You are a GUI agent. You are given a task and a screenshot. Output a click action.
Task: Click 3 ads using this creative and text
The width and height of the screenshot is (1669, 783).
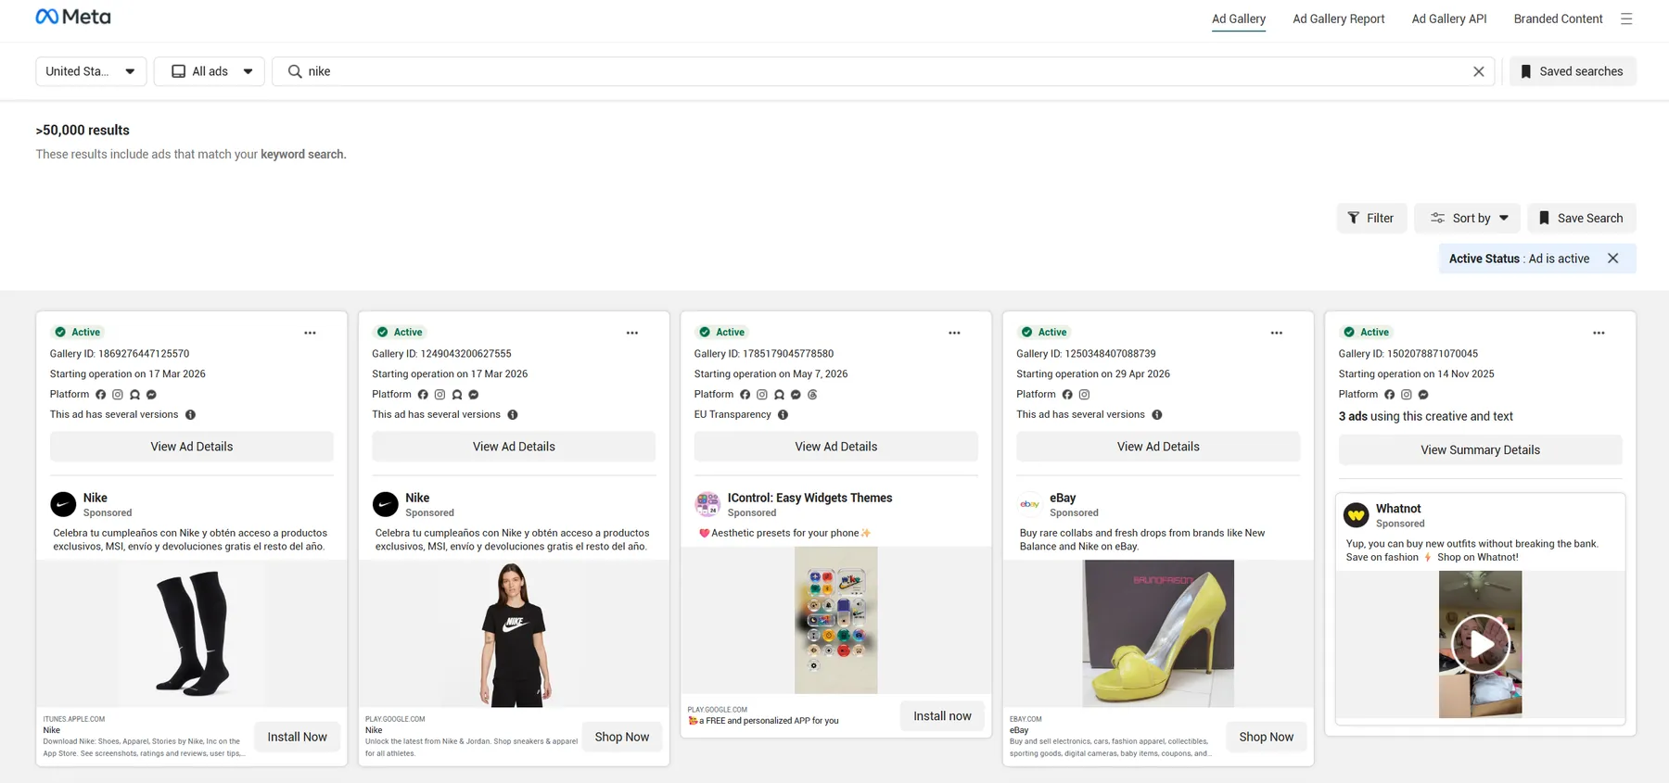pos(1426,417)
